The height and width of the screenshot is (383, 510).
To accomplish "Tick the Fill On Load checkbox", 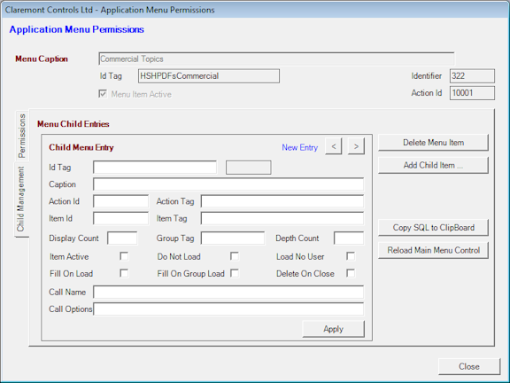I will pyautogui.click(x=124, y=273).
